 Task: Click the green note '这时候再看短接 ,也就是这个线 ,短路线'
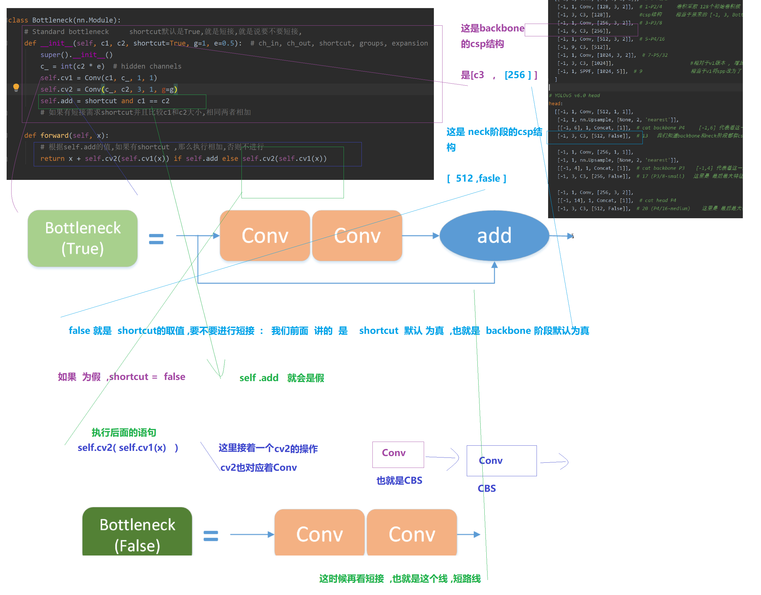tap(400, 578)
